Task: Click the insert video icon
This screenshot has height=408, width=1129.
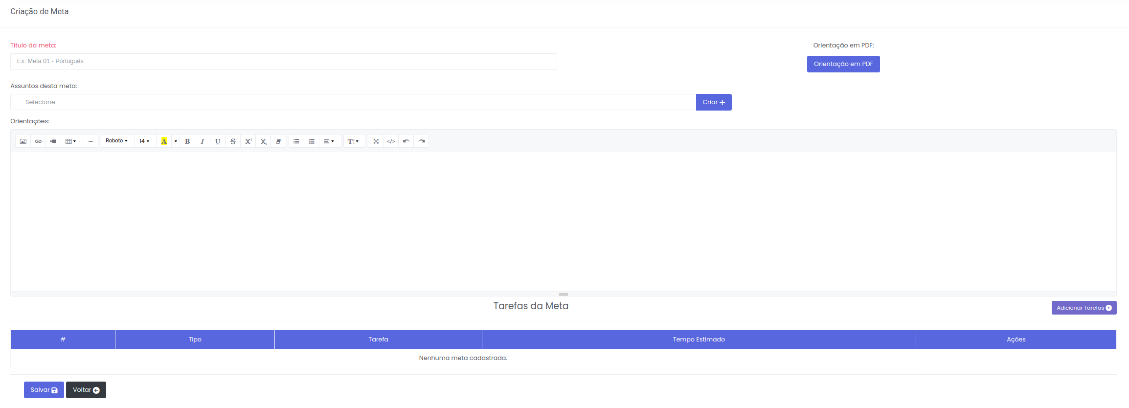Action: [53, 141]
